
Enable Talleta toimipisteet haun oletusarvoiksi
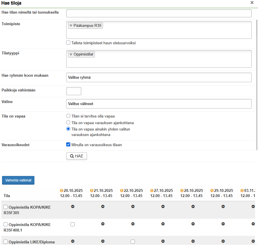(69, 43)
